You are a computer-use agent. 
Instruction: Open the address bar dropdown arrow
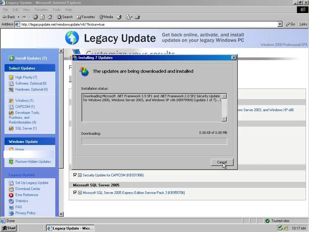(x=280, y=24)
